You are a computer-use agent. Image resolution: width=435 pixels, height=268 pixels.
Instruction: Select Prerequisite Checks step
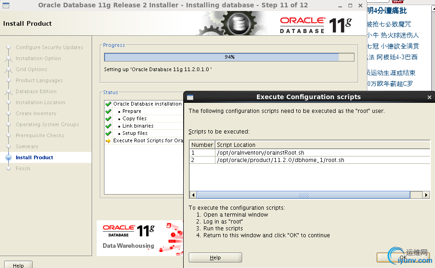coord(40,135)
